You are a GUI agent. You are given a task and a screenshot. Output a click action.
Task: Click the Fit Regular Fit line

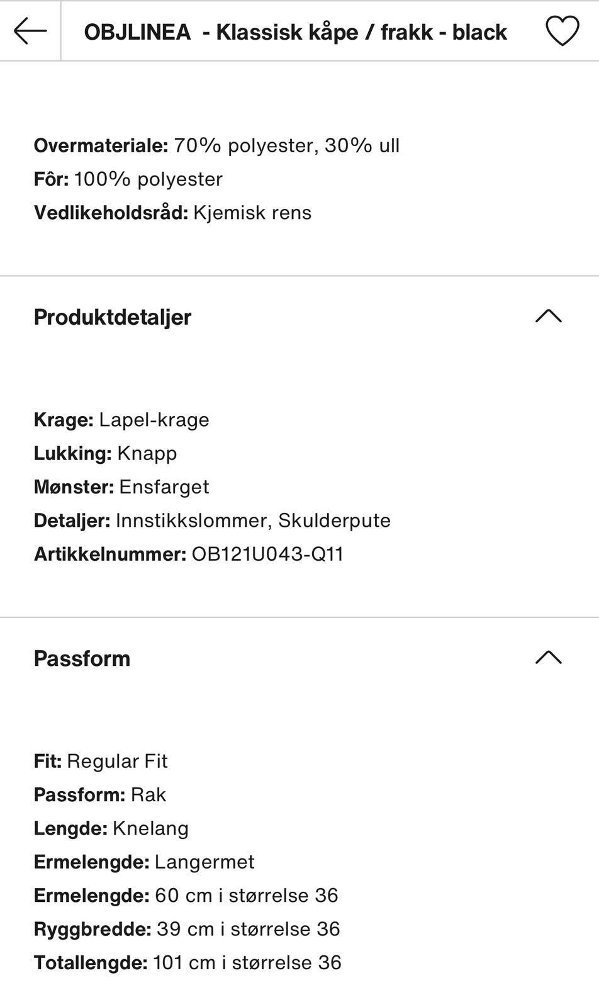tap(101, 761)
